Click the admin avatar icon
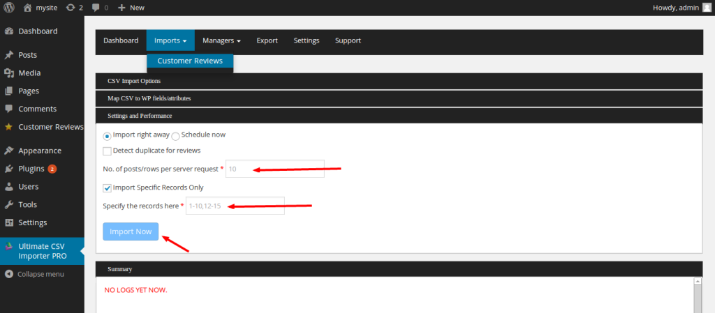This screenshot has height=313, width=715. (707, 7)
